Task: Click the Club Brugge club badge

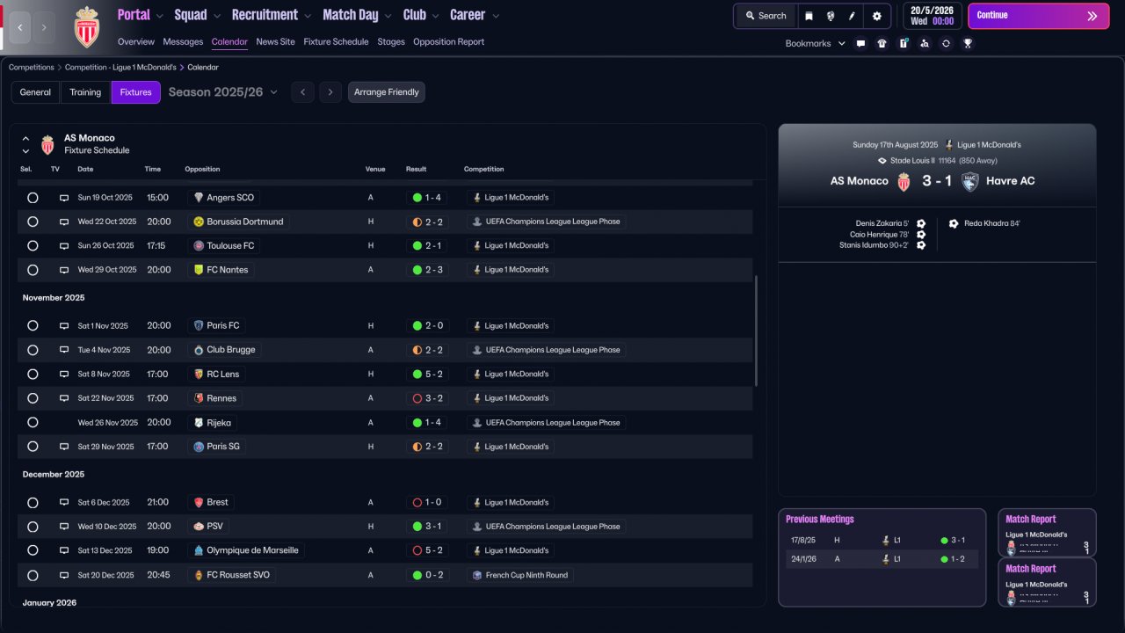Action: click(199, 350)
